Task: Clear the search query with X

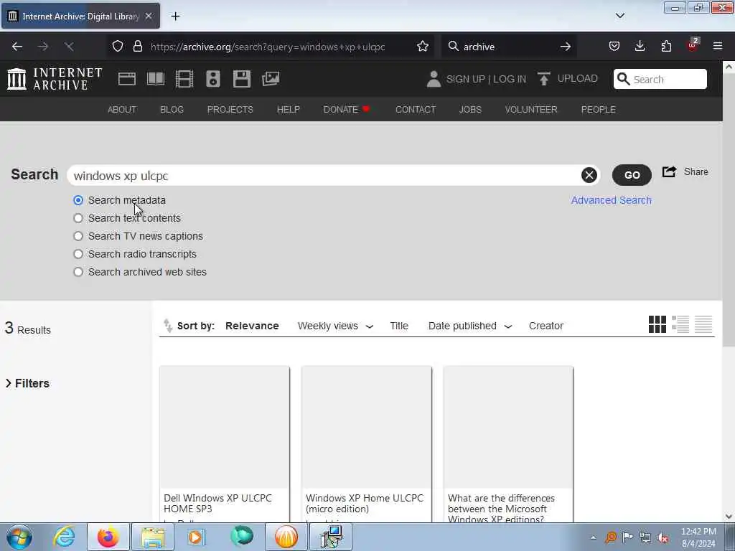Action: pyautogui.click(x=589, y=175)
